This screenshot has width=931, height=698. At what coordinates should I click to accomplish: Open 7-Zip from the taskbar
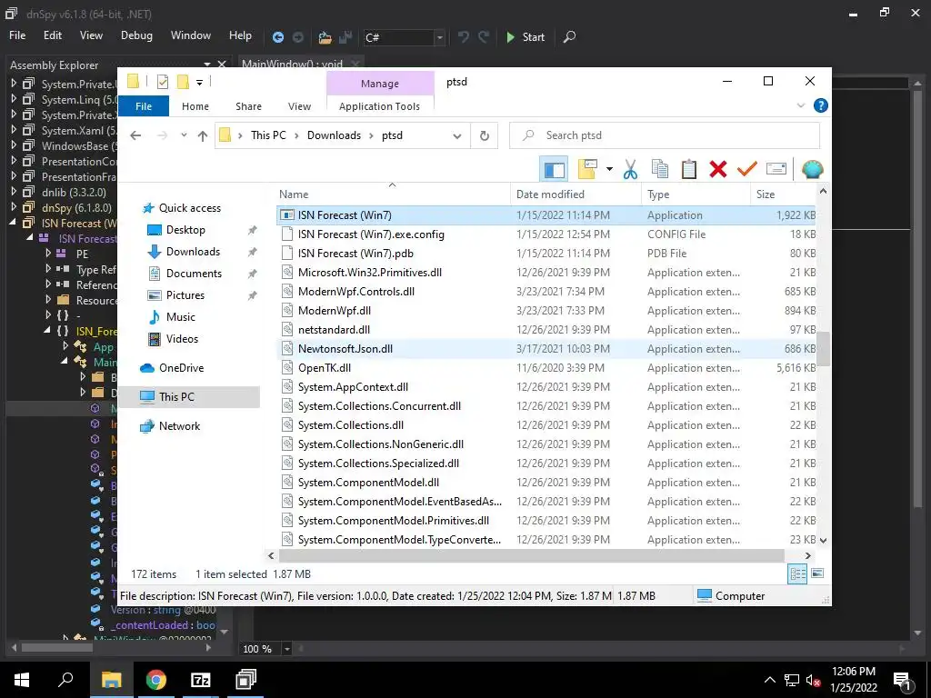(201, 680)
